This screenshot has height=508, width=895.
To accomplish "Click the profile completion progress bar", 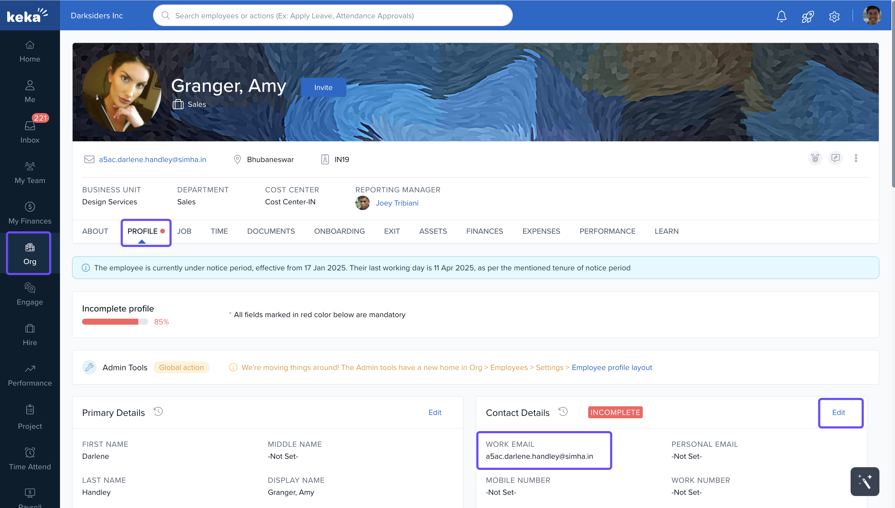I will 115,322.
